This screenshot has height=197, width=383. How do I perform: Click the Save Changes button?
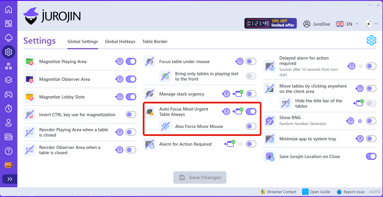point(200,178)
